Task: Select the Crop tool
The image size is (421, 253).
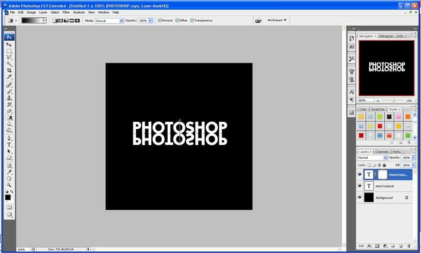Action: click(x=9, y=70)
